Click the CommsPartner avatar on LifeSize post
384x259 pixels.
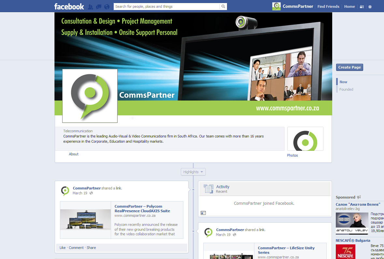point(208,232)
